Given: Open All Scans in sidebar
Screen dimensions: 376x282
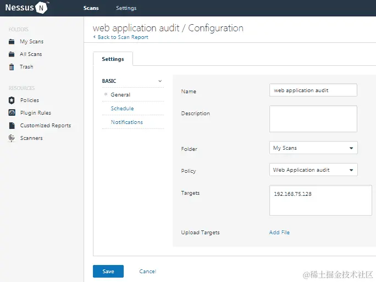Looking at the screenshot, I should click(x=31, y=54).
